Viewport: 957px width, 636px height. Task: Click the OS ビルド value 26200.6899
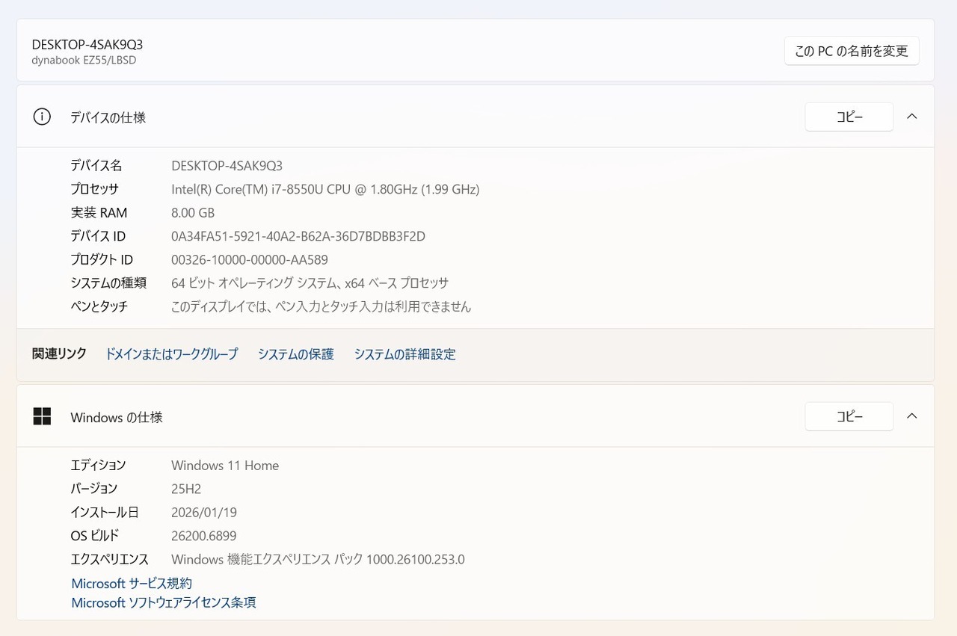204,536
